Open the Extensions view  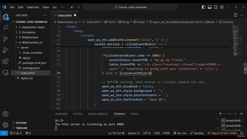(5, 61)
